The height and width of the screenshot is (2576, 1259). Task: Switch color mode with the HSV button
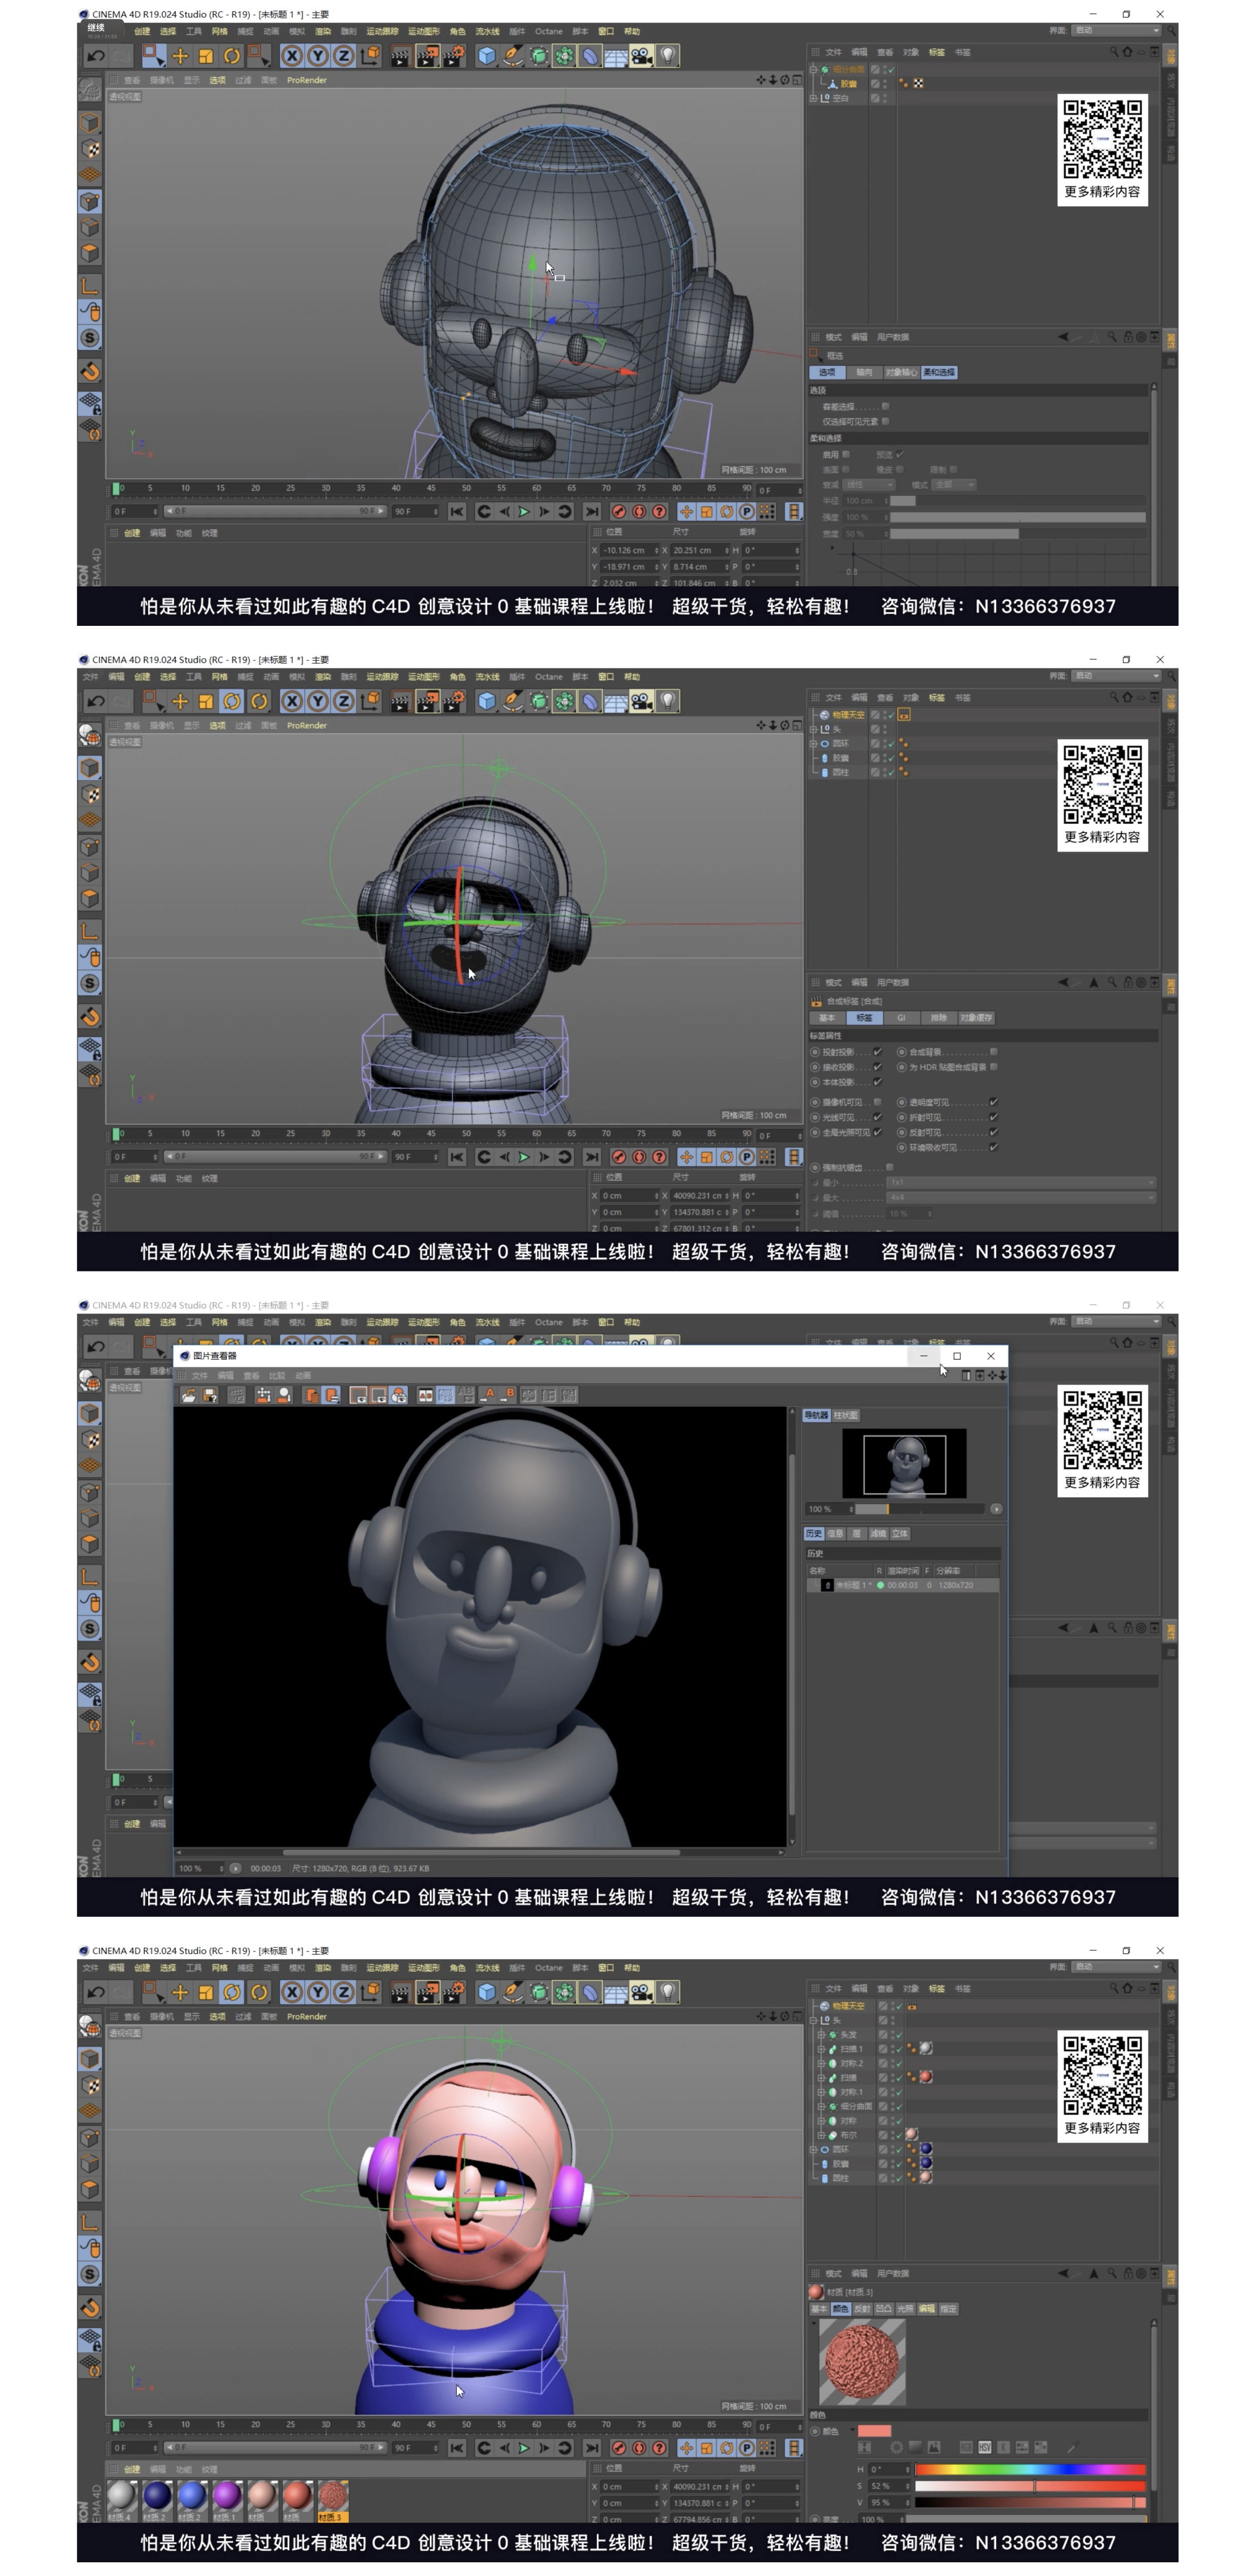point(984,2447)
